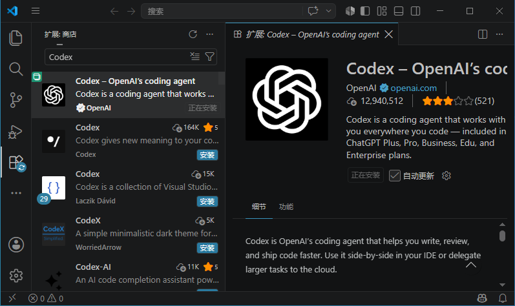Open the openai.com publisher link

414,88
